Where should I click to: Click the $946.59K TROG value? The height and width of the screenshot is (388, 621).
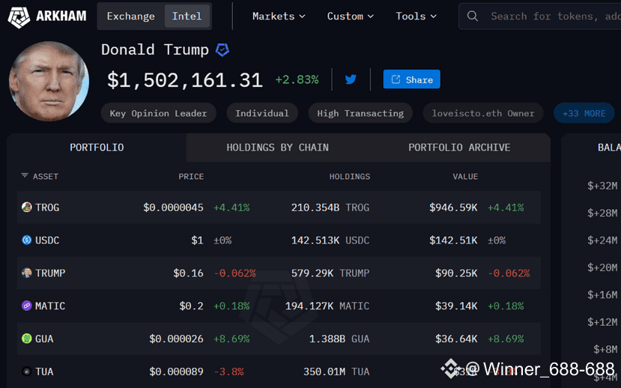coord(453,207)
